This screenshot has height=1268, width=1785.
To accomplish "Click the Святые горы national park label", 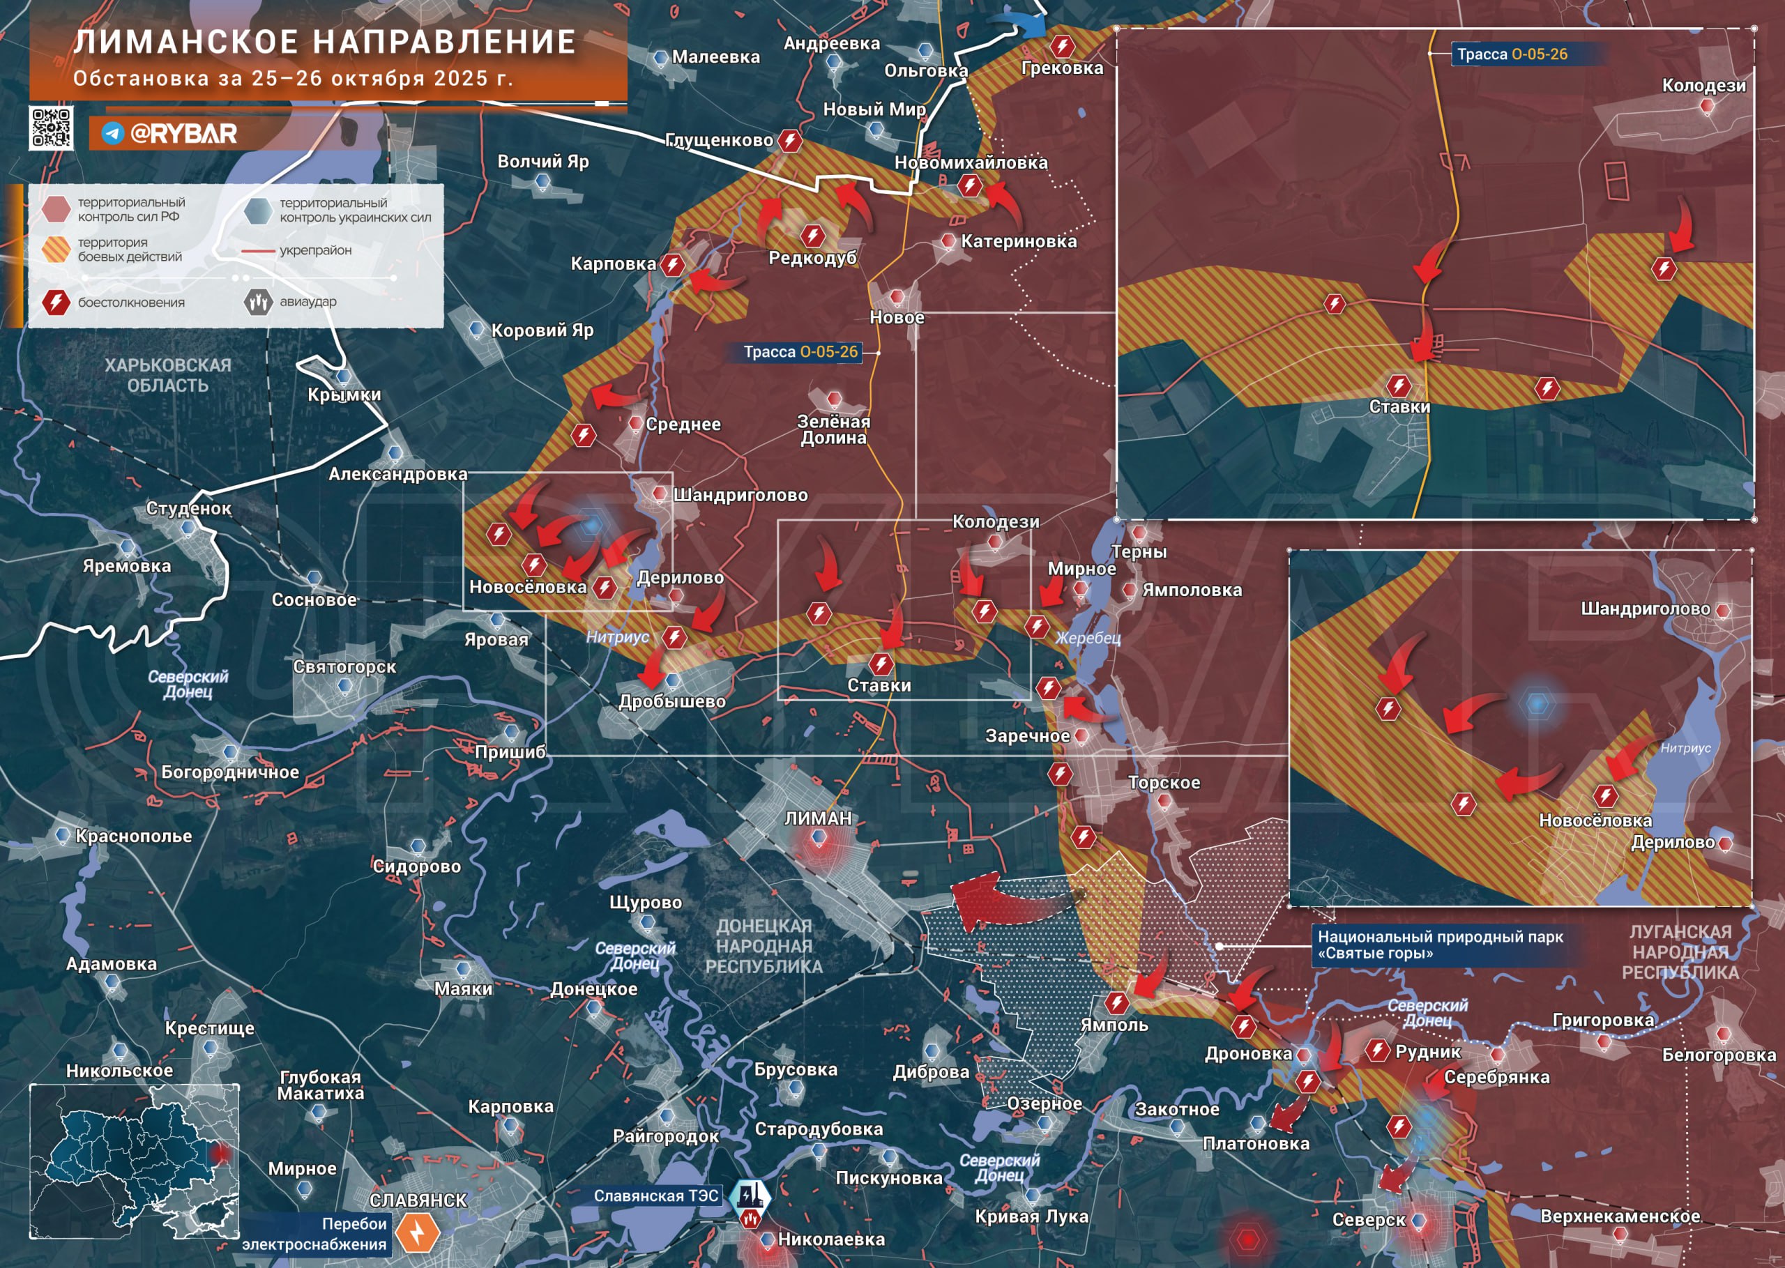I will 1440,945.
